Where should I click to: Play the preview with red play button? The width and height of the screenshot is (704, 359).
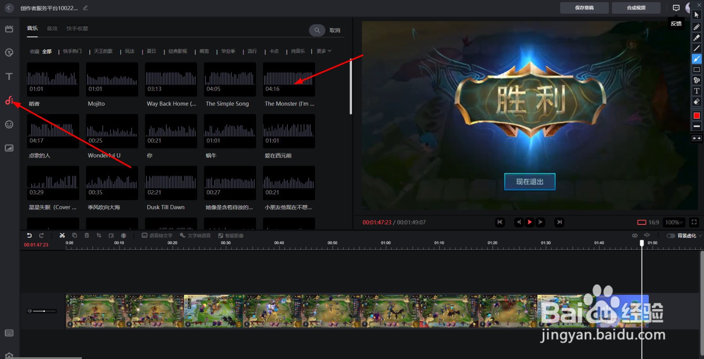(530, 222)
